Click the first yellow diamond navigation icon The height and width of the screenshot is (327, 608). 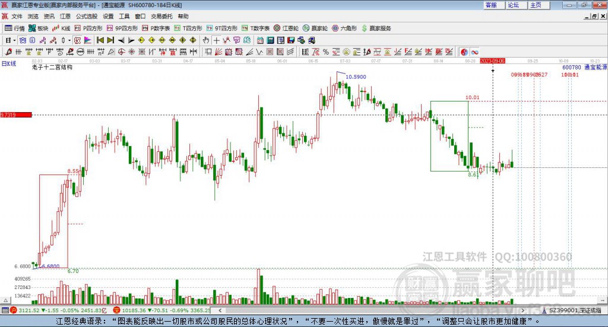[x=141, y=40]
